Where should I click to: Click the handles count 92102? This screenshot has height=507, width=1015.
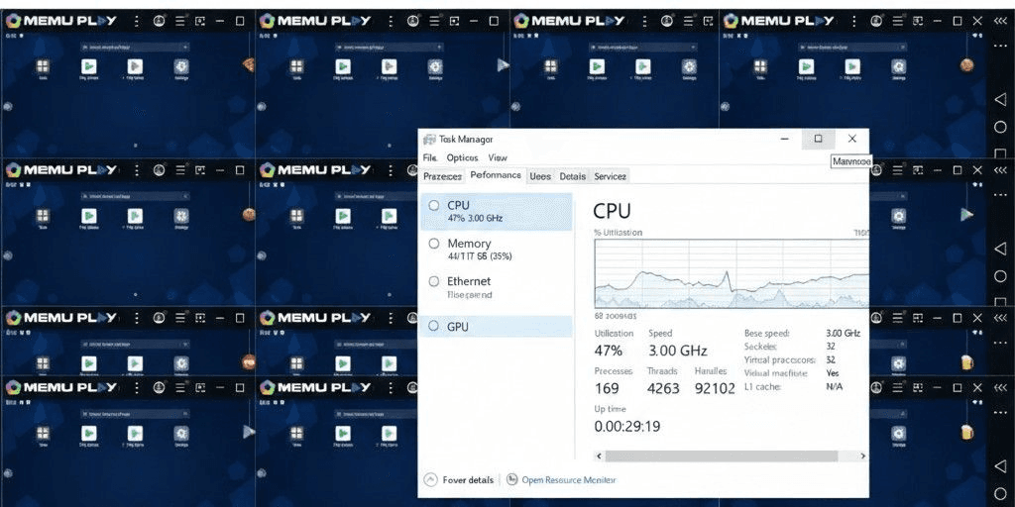click(x=715, y=388)
